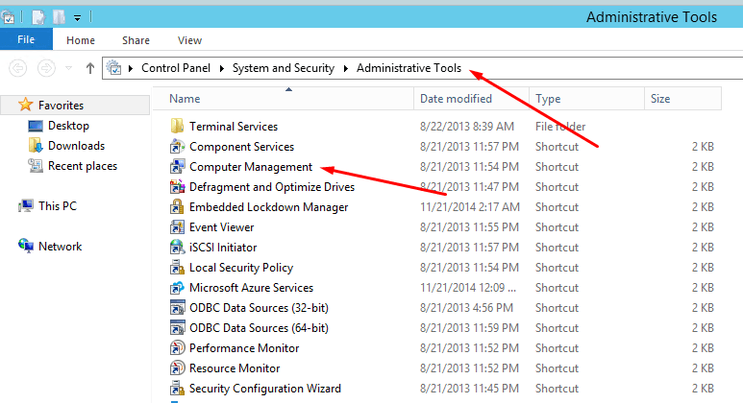Select the Security Configuration Wizard icon
Screen dimensions: 743x403
[177, 388]
